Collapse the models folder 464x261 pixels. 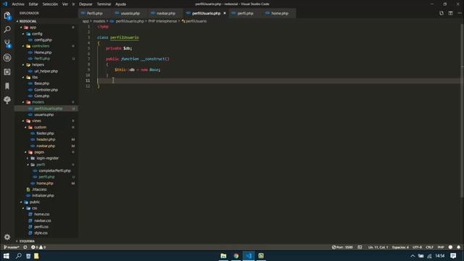[38, 102]
